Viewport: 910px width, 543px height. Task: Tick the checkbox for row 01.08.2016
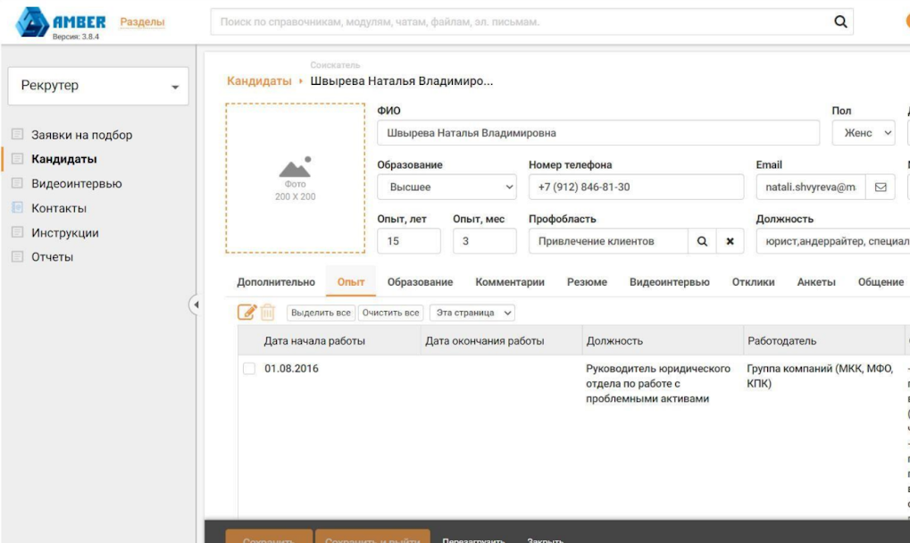point(249,368)
